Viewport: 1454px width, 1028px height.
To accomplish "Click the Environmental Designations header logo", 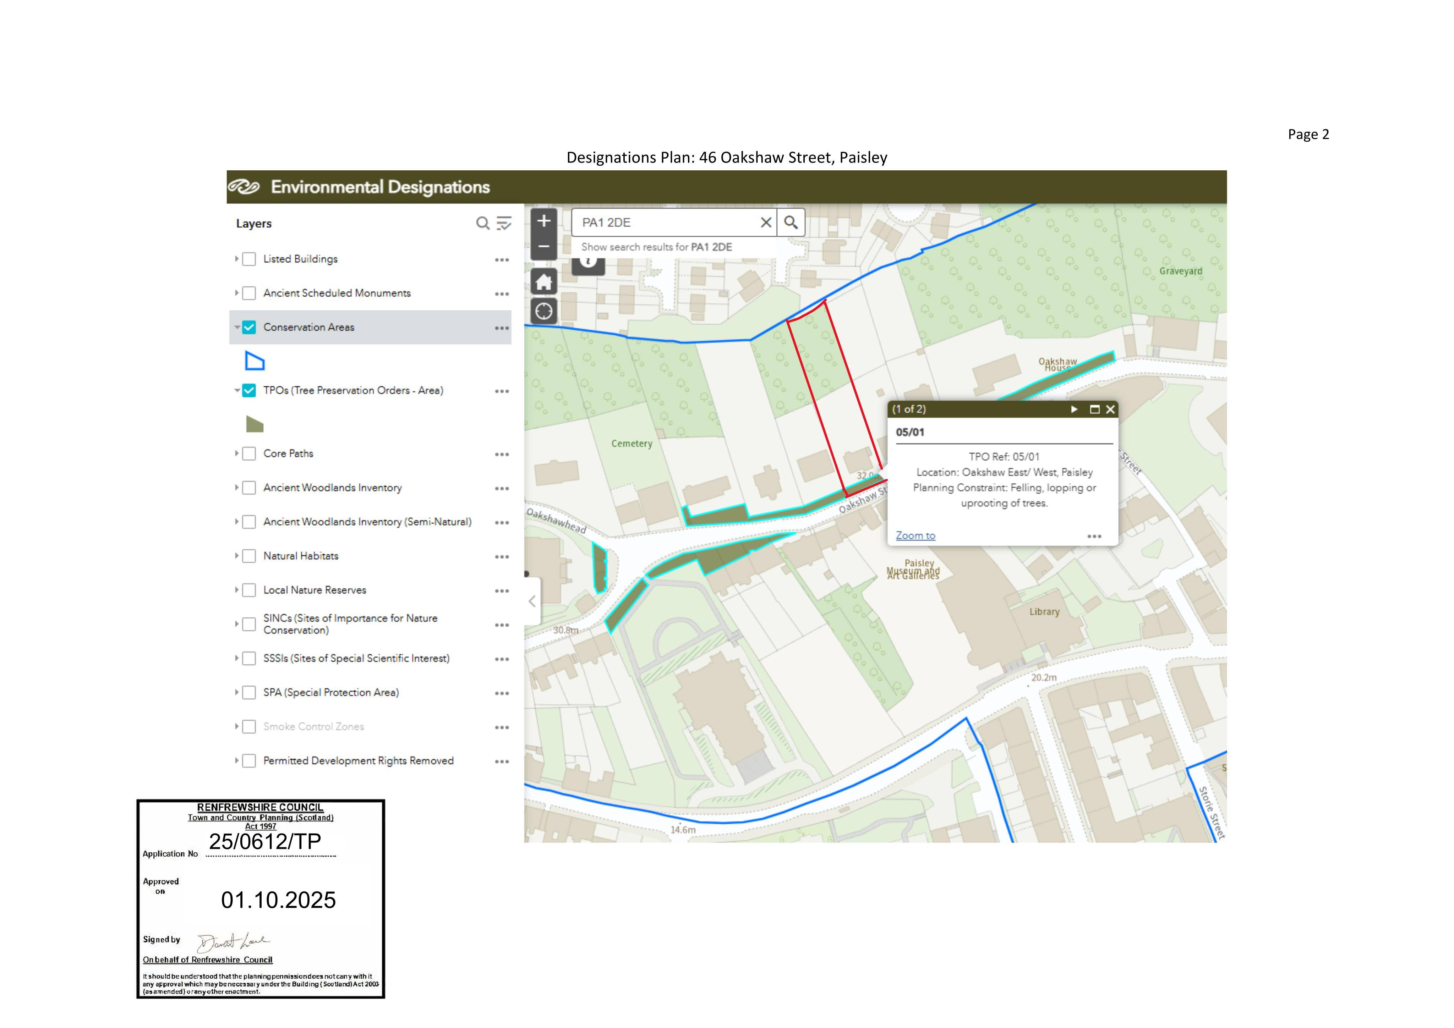I will pyautogui.click(x=244, y=187).
